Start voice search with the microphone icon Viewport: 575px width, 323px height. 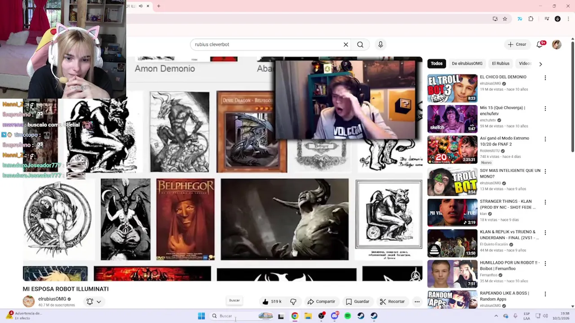pyautogui.click(x=380, y=44)
